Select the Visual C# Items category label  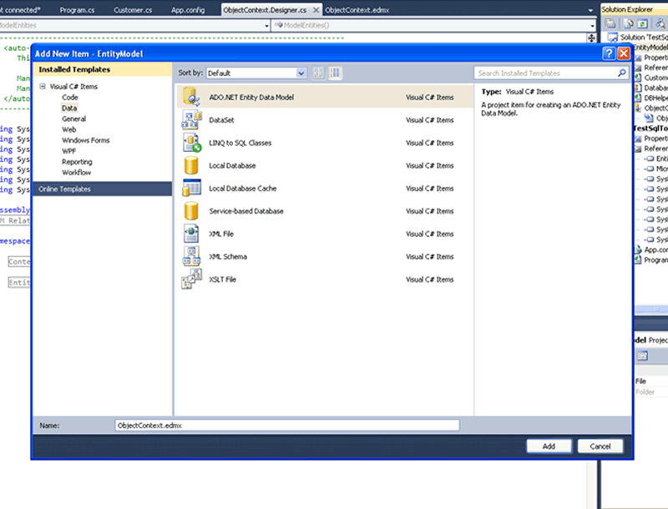pyautogui.click(x=73, y=87)
